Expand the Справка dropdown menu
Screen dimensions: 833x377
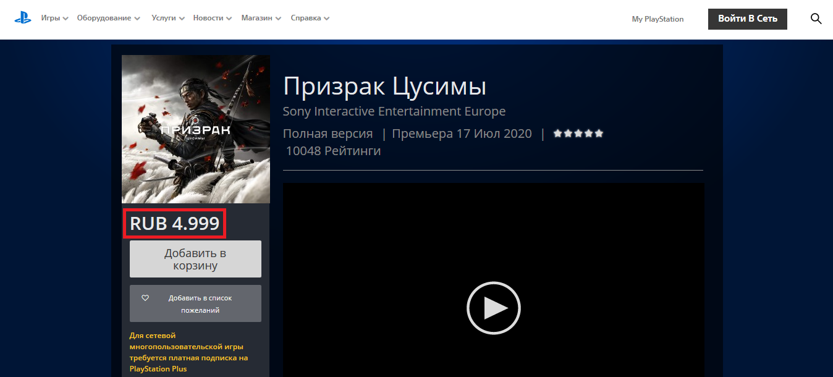[310, 19]
